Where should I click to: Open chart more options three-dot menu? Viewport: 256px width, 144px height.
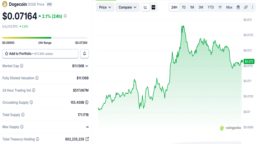point(252,7)
